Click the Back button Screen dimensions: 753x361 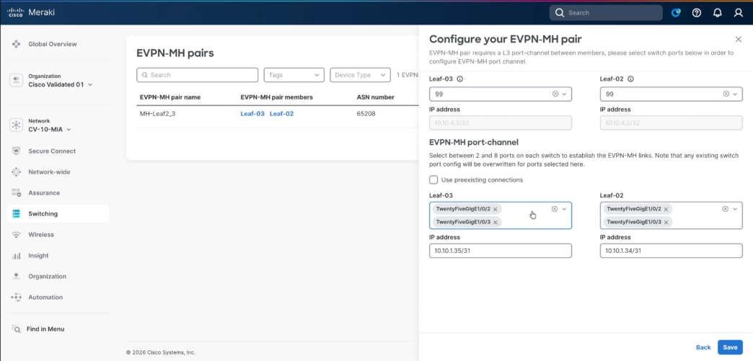[x=703, y=347]
